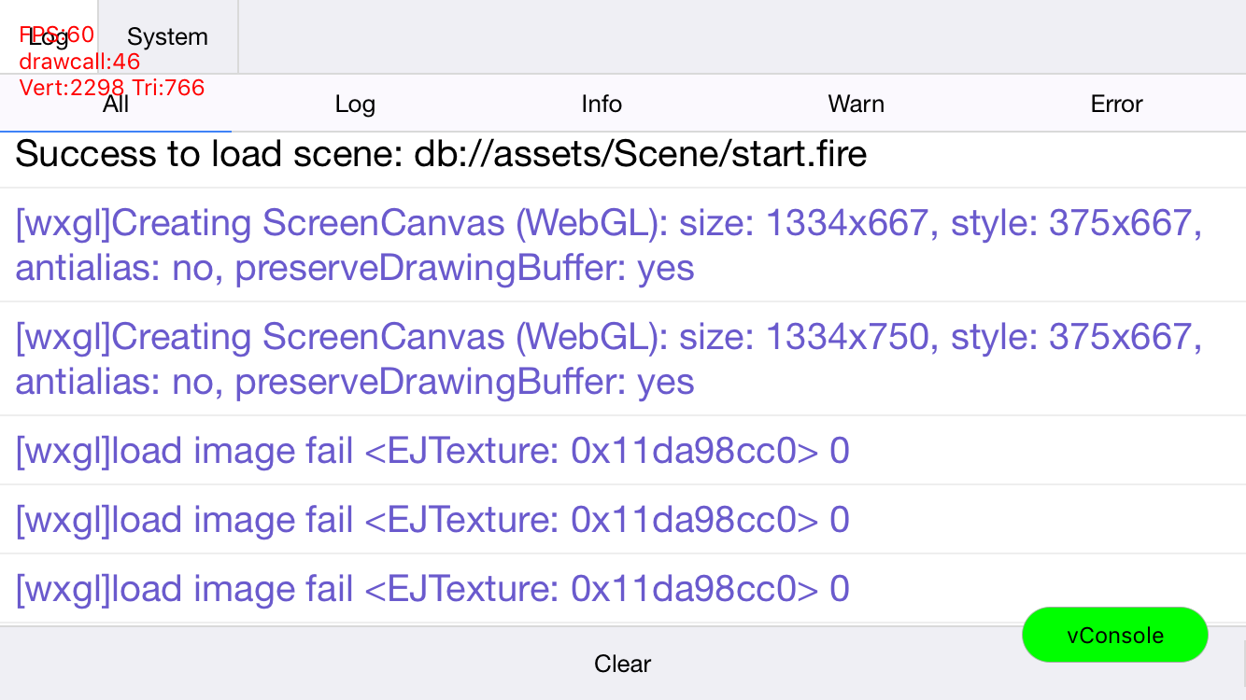This screenshot has width=1246, height=700.
Task: Select the second 'load image fail' entry
Action: click(x=432, y=520)
